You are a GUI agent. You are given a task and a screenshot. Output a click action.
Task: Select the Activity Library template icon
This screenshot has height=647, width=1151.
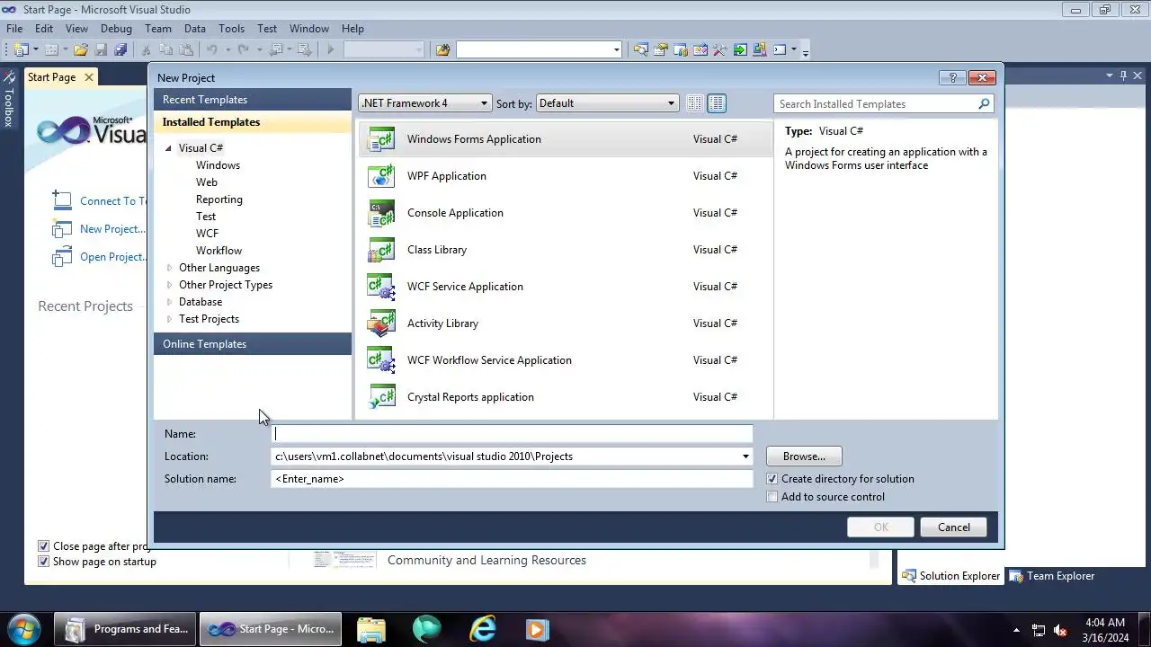[x=381, y=323]
